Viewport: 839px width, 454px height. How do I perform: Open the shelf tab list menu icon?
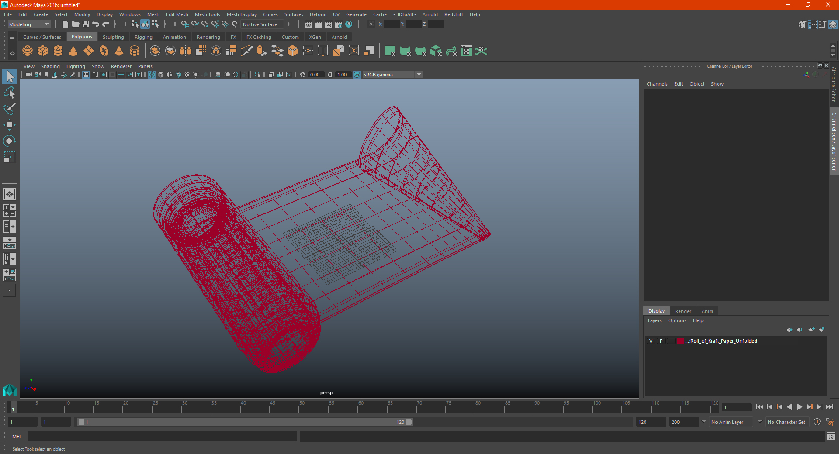click(x=12, y=38)
